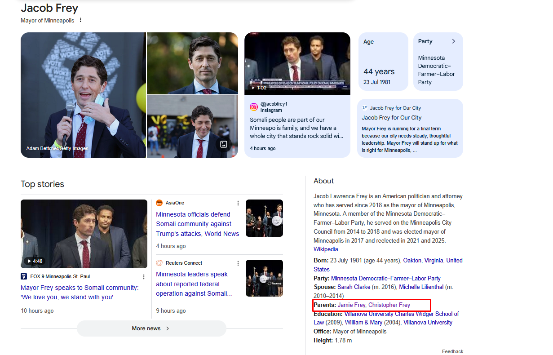Play the 4:40 FOX 9 video
The width and height of the screenshot is (553, 355).
84,234
